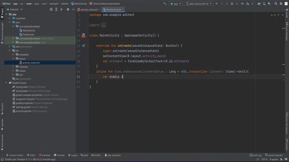Open the Logcat tool window
The height and width of the screenshot is (162, 289).
[73, 155]
